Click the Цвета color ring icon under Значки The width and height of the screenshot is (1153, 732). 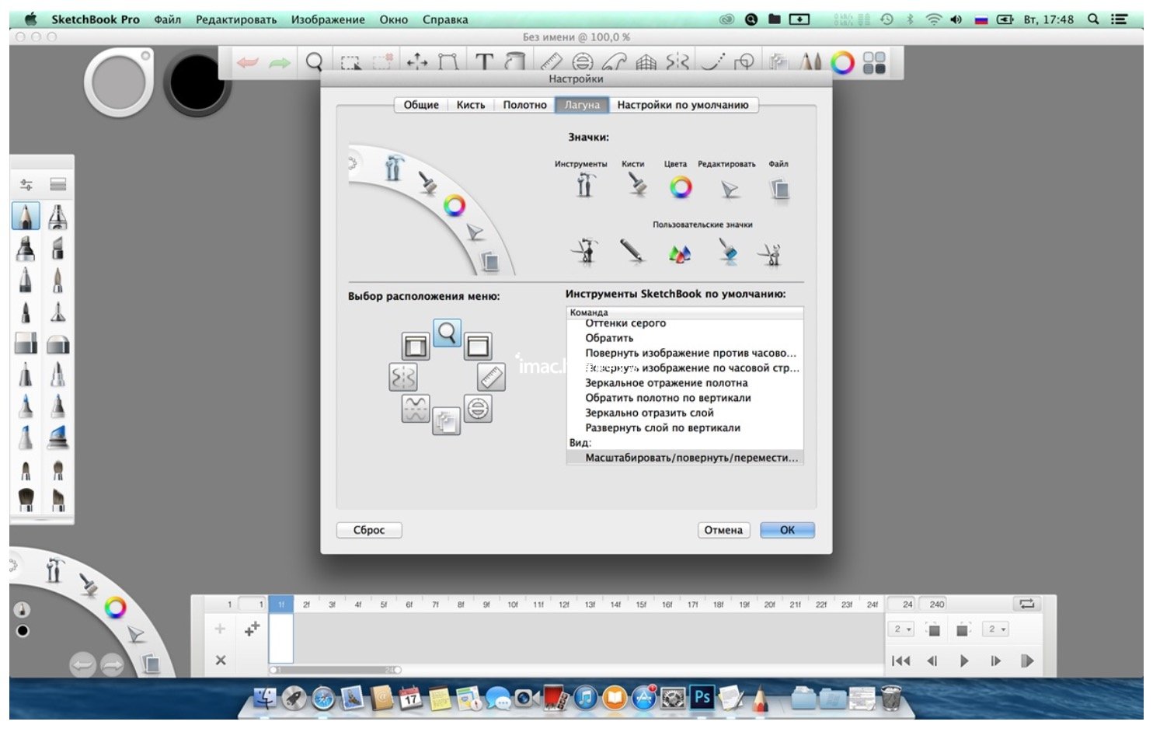click(x=681, y=186)
